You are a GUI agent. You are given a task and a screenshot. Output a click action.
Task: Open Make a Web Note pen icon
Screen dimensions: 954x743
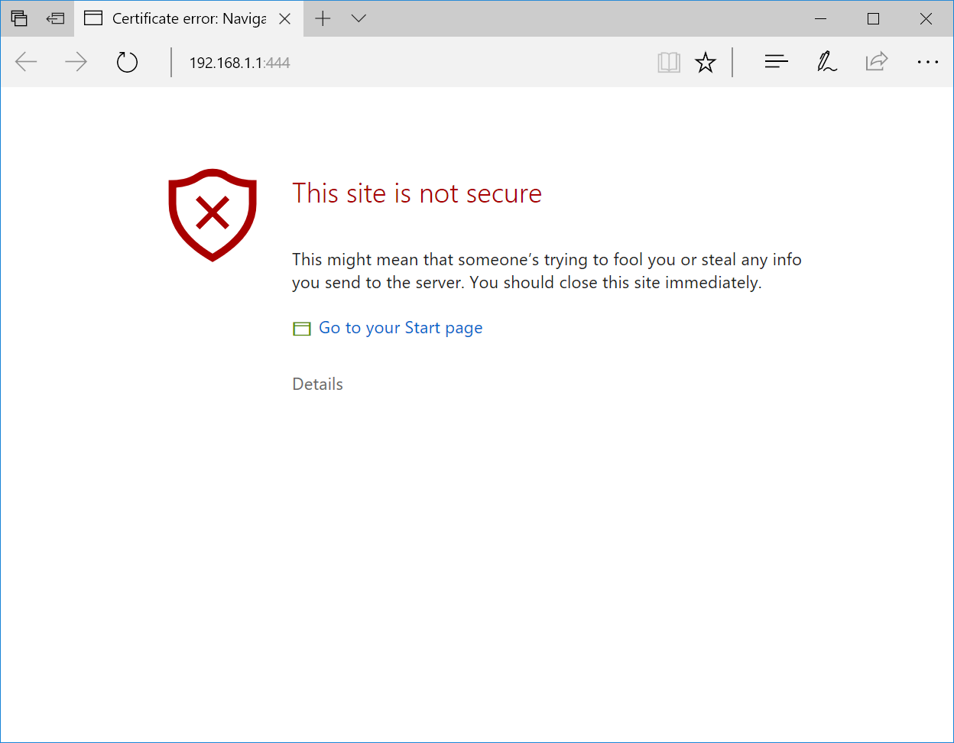[826, 62]
